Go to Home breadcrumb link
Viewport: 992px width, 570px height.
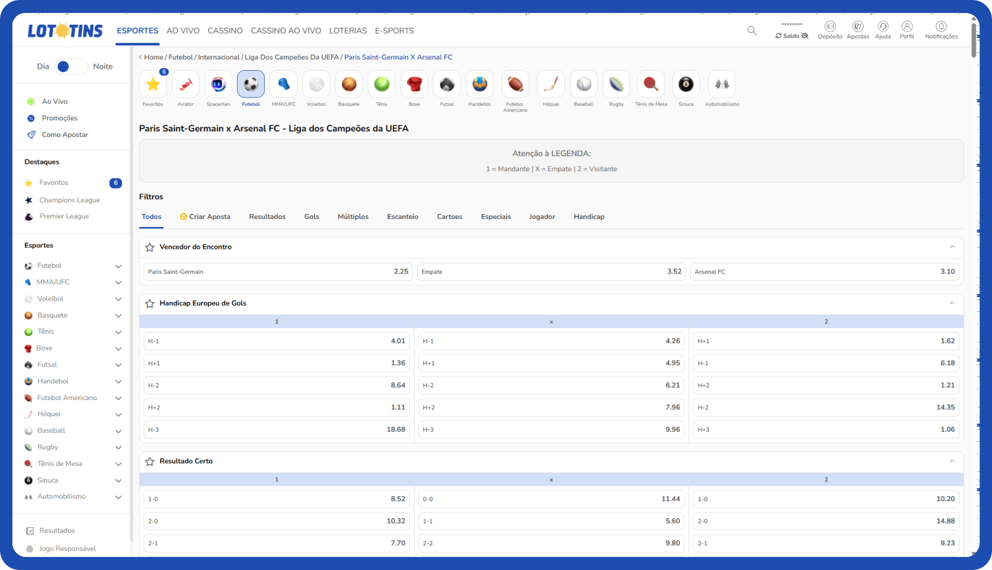(x=154, y=57)
